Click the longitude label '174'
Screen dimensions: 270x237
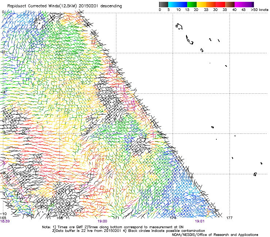[x=173, y=218]
